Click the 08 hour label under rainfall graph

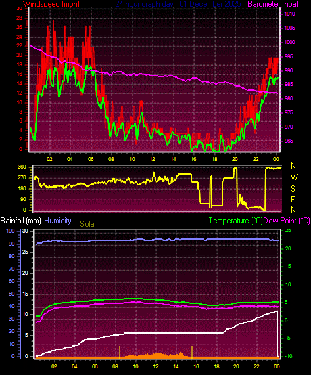(x=115, y=366)
